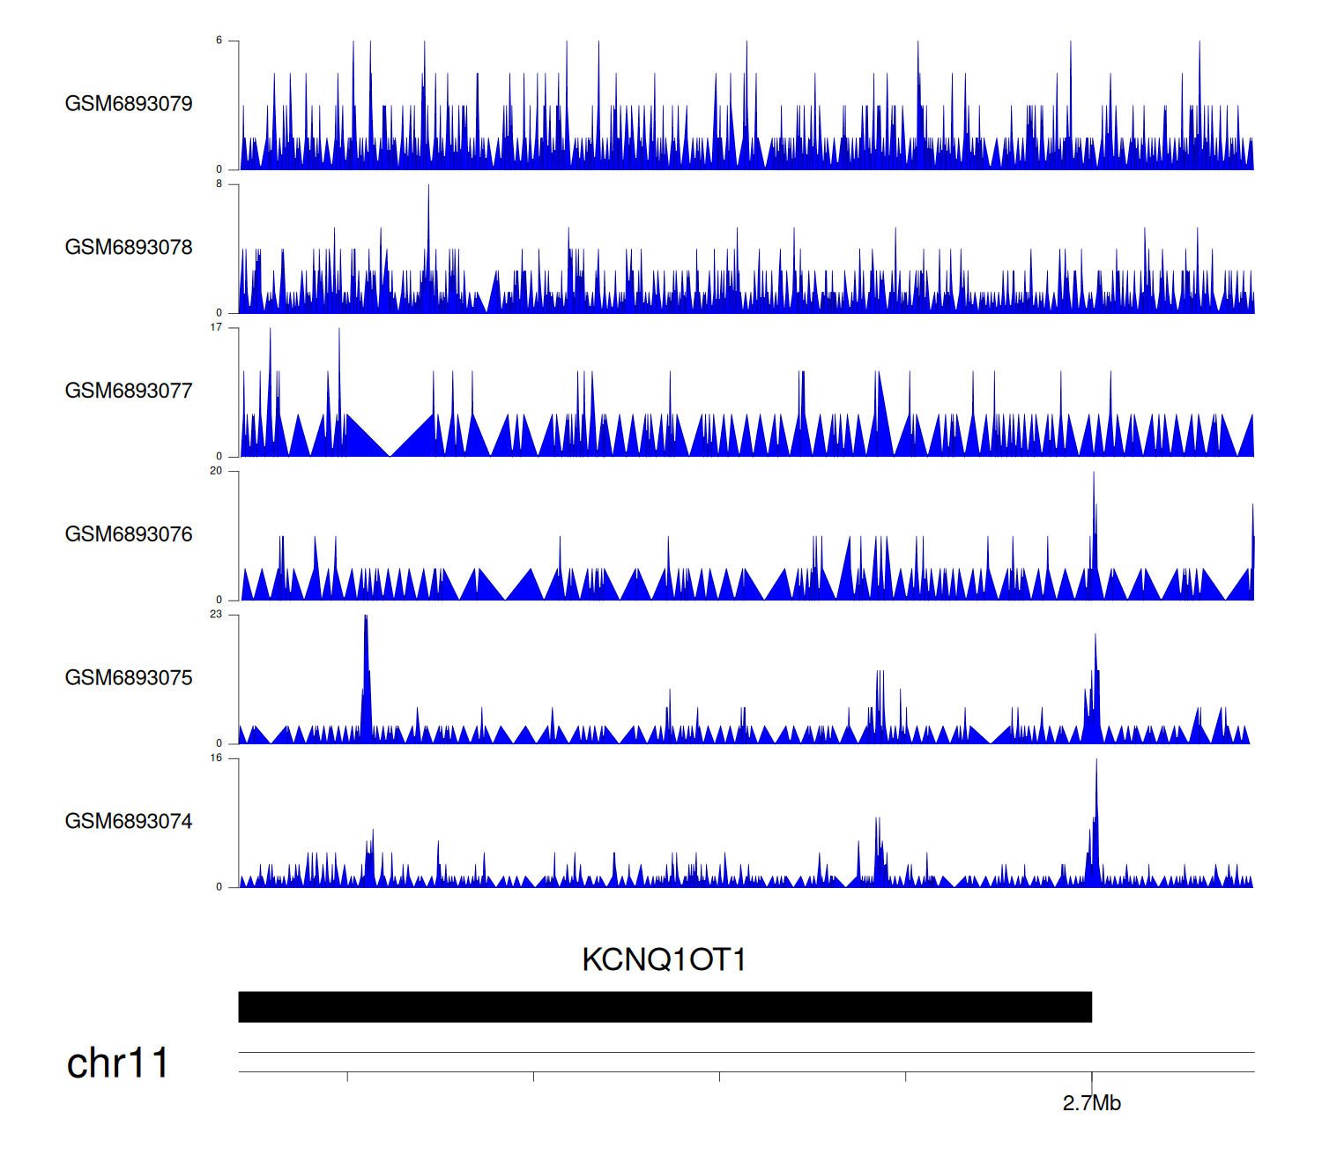Viewport: 1322px width, 1164px height.
Task: Select the black KCNQ1OT1 gene bar
Action: [x=665, y=1007]
